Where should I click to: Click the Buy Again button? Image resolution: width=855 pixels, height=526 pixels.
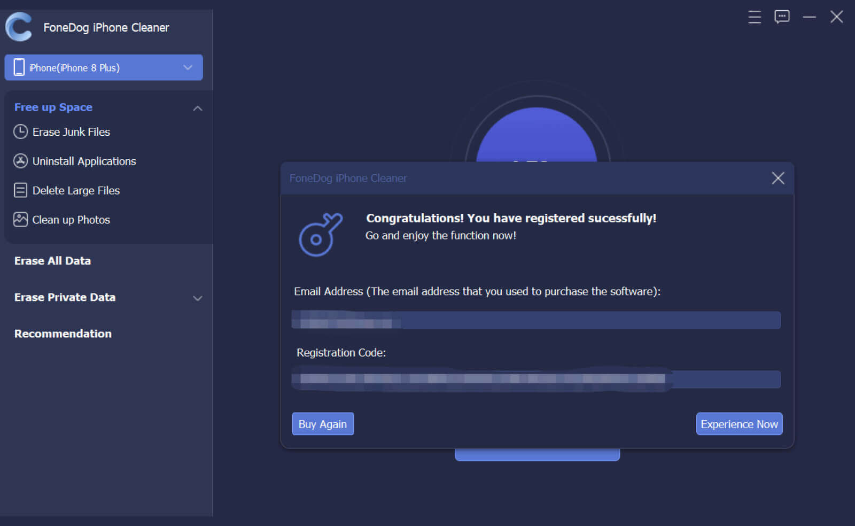(323, 424)
